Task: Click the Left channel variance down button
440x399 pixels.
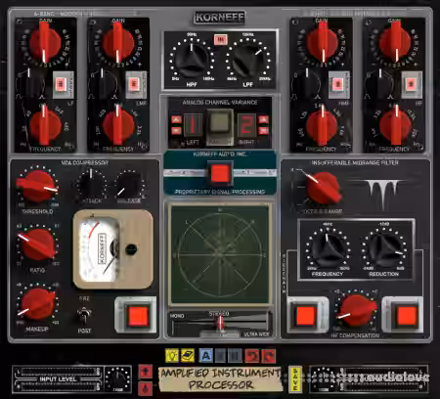Action: coord(176,131)
